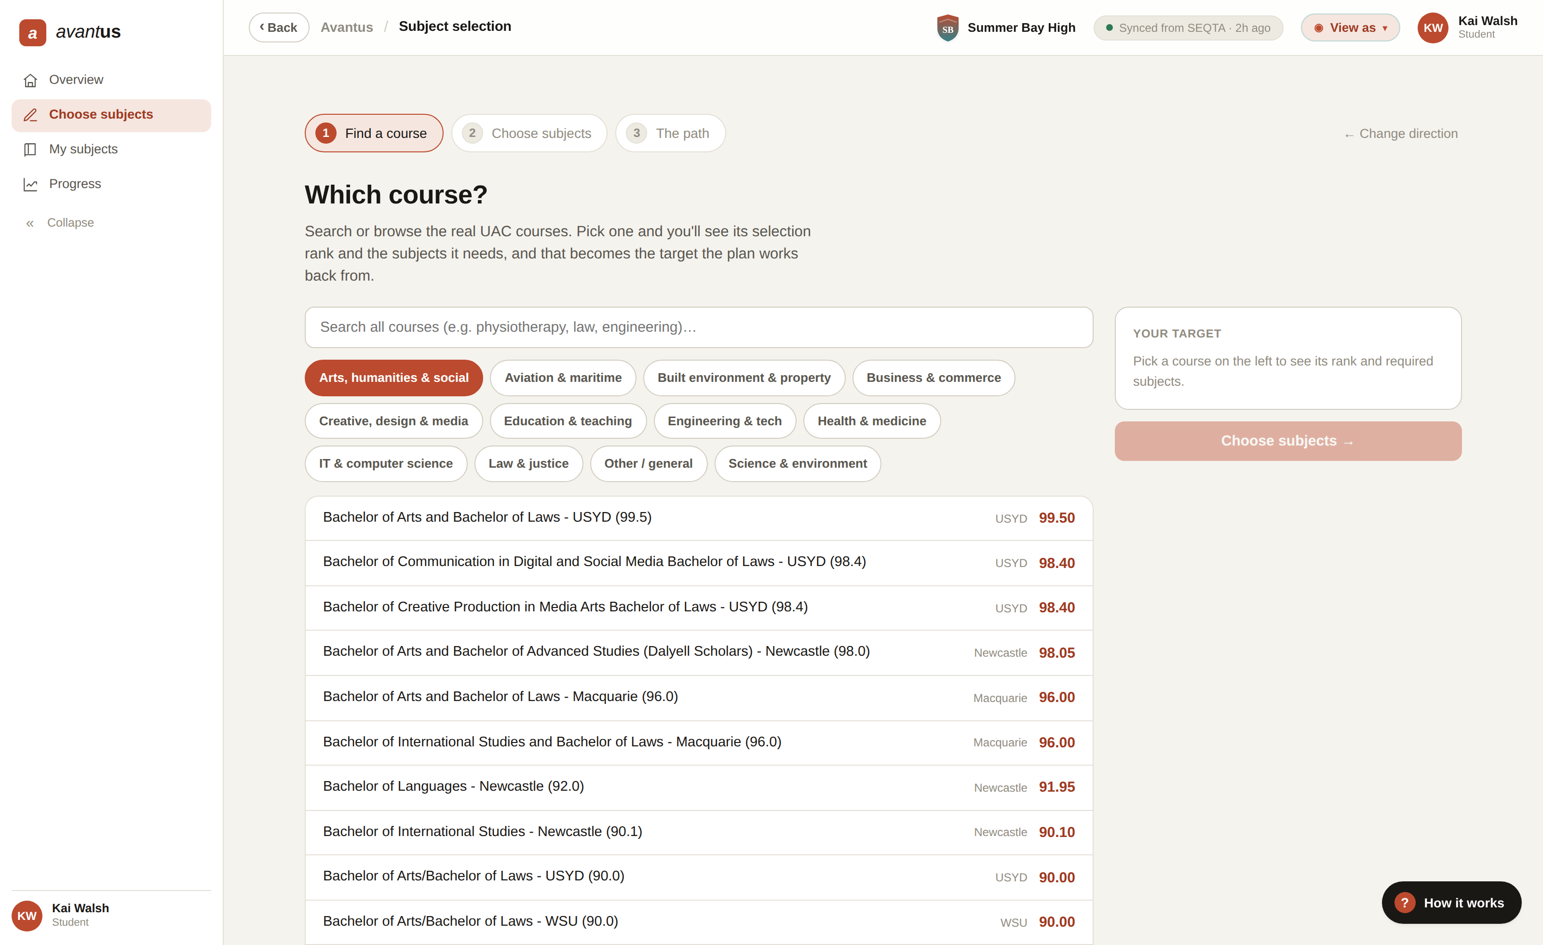Select Built environment & property filter

click(x=744, y=378)
